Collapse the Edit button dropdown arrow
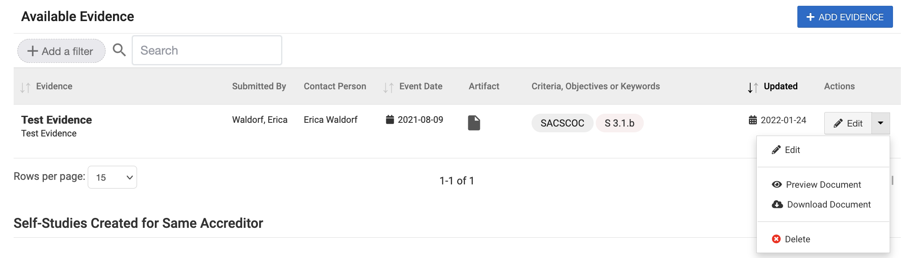The image size is (905, 258). tap(881, 123)
